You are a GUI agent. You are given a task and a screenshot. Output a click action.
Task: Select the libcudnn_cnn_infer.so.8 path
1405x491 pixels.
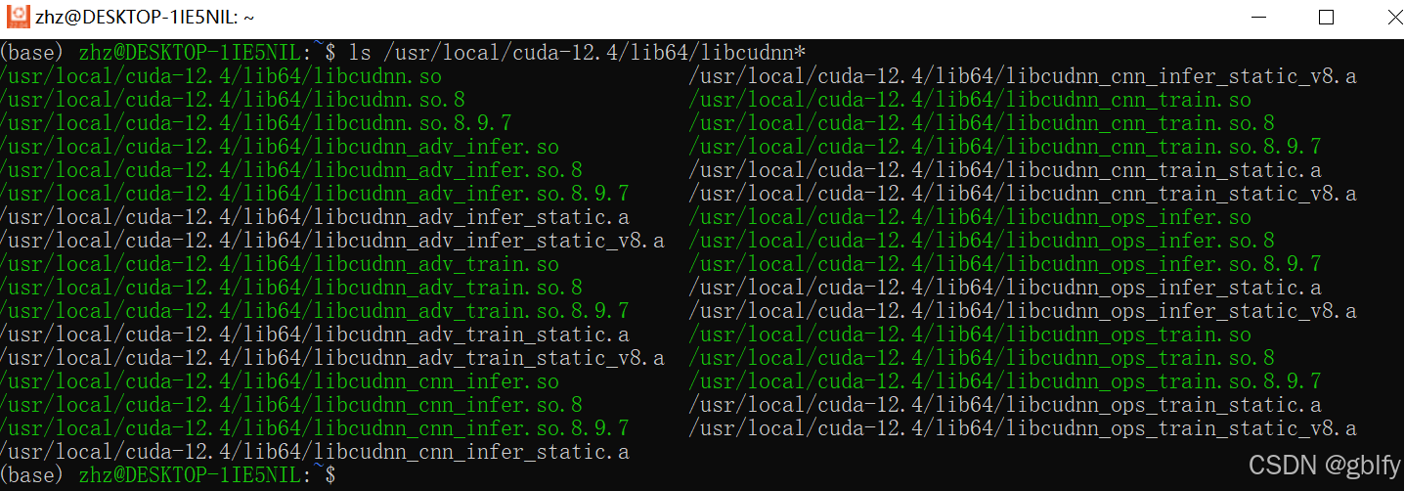(x=291, y=405)
